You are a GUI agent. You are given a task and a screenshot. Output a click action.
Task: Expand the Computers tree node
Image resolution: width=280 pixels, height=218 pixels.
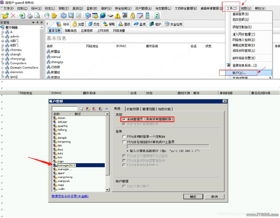click(3, 63)
